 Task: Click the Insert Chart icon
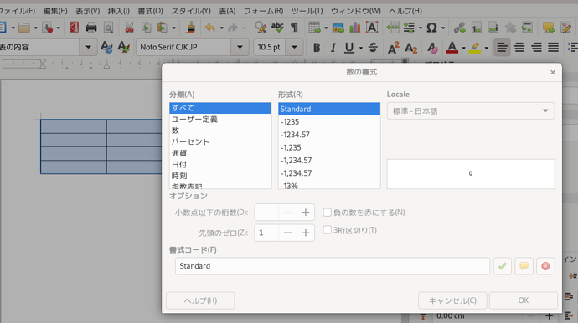(x=354, y=28)
